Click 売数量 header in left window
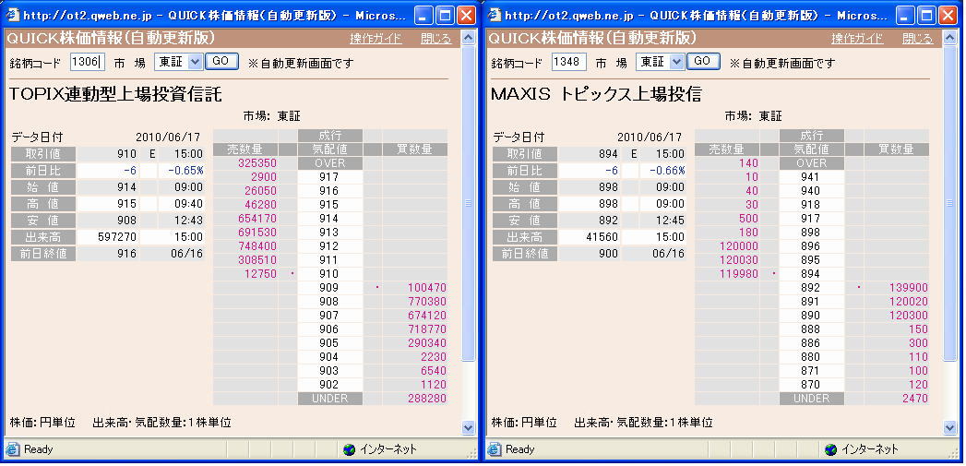 coord(245,149)
